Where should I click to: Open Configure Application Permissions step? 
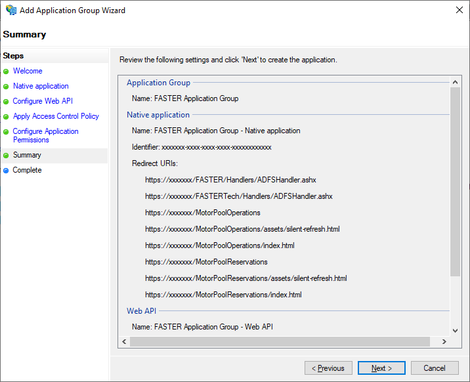[x=45, y=135]
